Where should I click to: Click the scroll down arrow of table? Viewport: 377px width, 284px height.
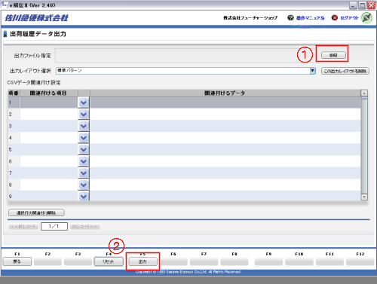[364, 197]
